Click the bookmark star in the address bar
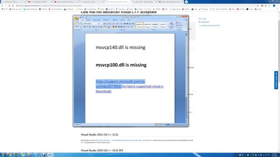The image size is (280, 157). click(258, 6)
